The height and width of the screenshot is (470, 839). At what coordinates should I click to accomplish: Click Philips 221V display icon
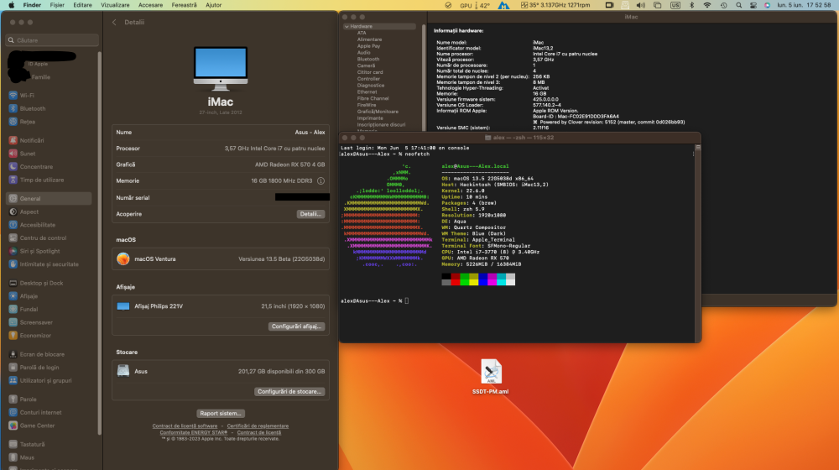click(123, 306)
